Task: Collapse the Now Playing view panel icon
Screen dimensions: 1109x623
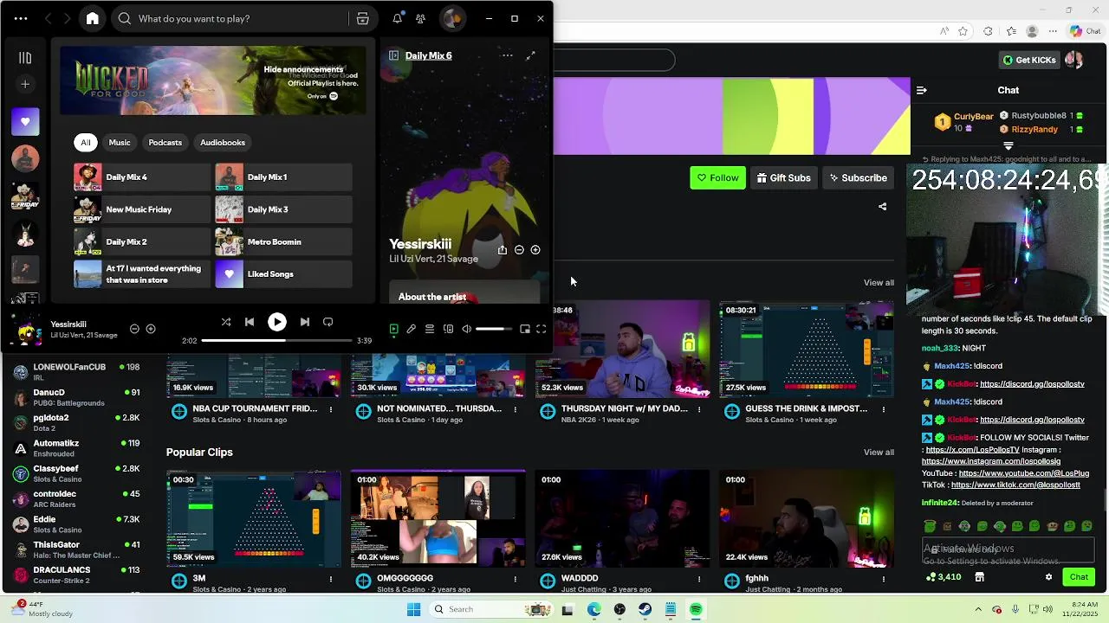Action: [x=393, y=55]
